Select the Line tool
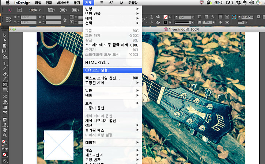The image size is (265, 164). [5, 69]
